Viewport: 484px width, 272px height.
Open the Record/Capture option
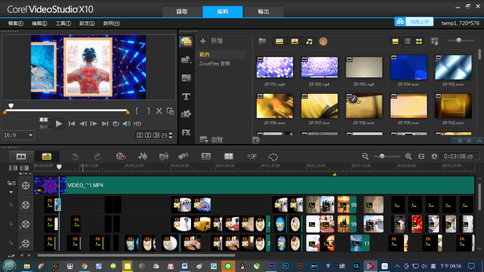click(121, 157)
